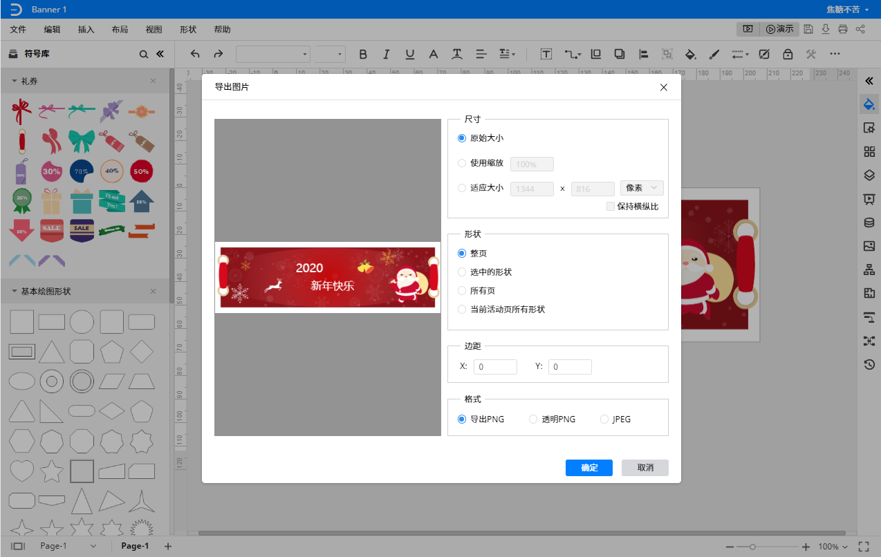Image resolution: width=881 pixels, height=557 pixels.
Task: Switch to the Page-1 tab
Action: (x=135, y=546)
